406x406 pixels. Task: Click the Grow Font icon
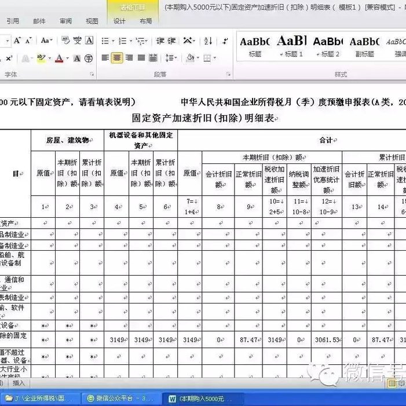click(x=17, y=41)
